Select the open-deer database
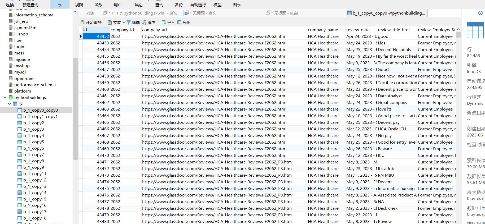Image resolution: width=485 pixels, height=224 pixels. [x=25, y=79]
